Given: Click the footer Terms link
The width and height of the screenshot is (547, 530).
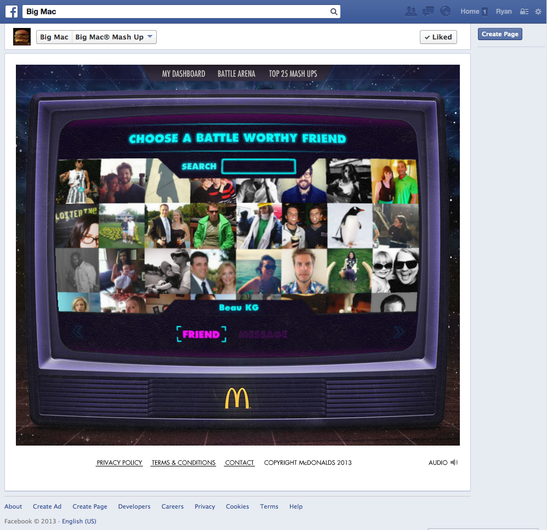Looking at the screenshot, I should 269,506.
